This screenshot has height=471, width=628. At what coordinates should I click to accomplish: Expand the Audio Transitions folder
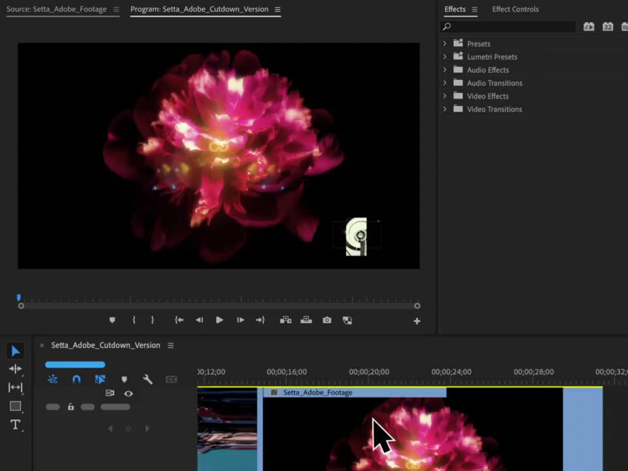coord(445,83)
